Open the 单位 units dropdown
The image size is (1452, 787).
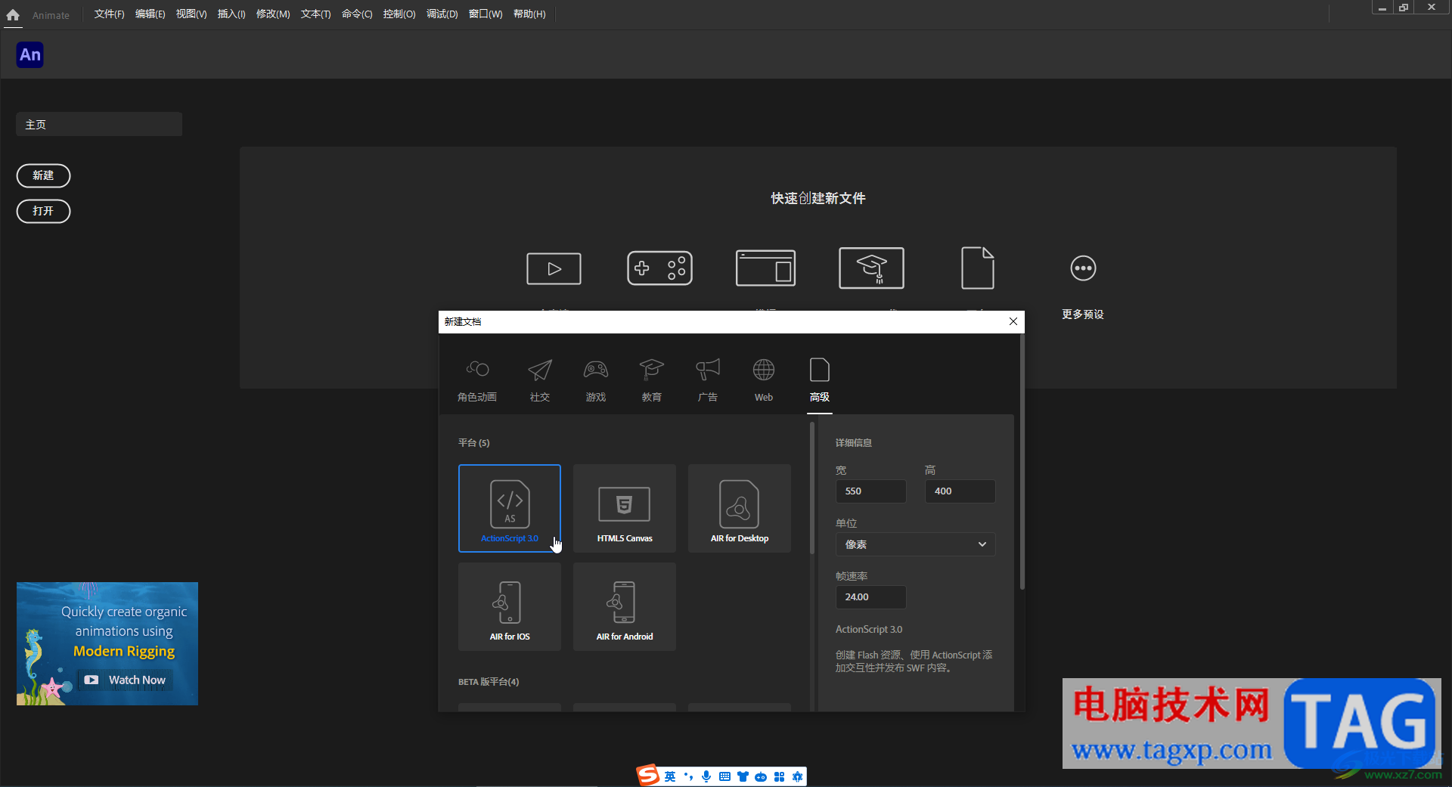[x=915, y=544]
